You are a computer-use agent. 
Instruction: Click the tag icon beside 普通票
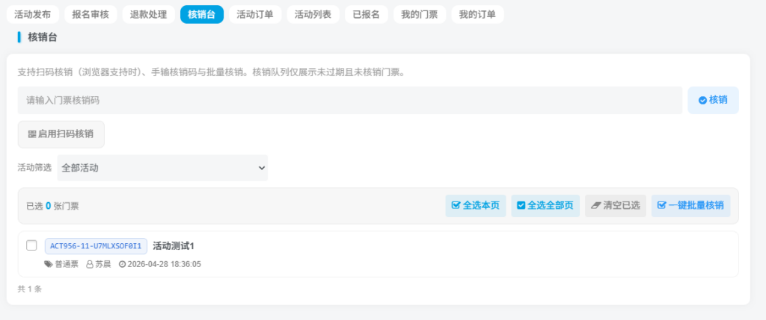click(x=49, y=264)
